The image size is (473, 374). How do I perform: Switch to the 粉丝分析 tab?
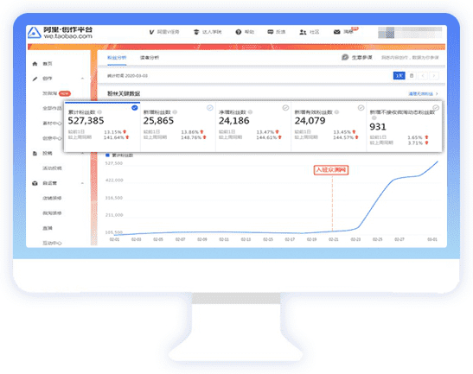117,58
